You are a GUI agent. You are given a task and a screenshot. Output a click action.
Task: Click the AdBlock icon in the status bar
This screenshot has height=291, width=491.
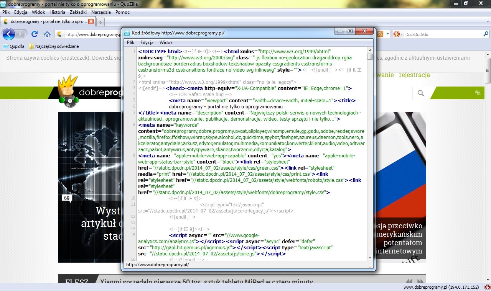click(487, 287)
